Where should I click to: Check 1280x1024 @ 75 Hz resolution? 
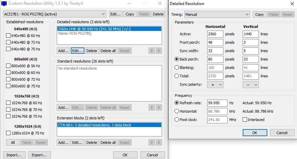[8, 133]
